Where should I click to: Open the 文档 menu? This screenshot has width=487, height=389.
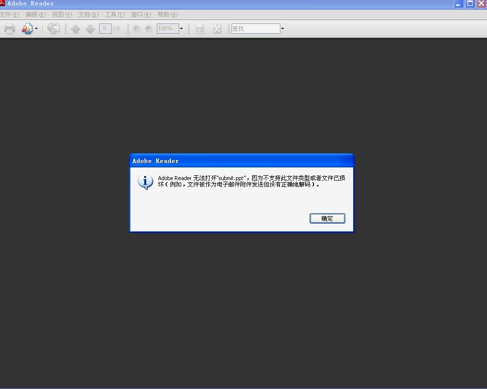[88, 15]
